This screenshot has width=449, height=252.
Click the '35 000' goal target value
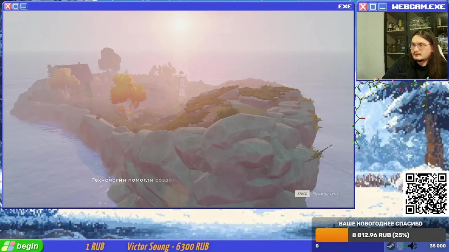[437, 246]
